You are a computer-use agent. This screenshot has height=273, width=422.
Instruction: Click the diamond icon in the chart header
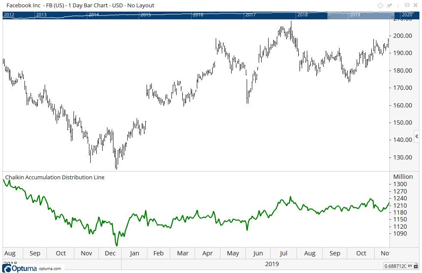tap(380, 6)
